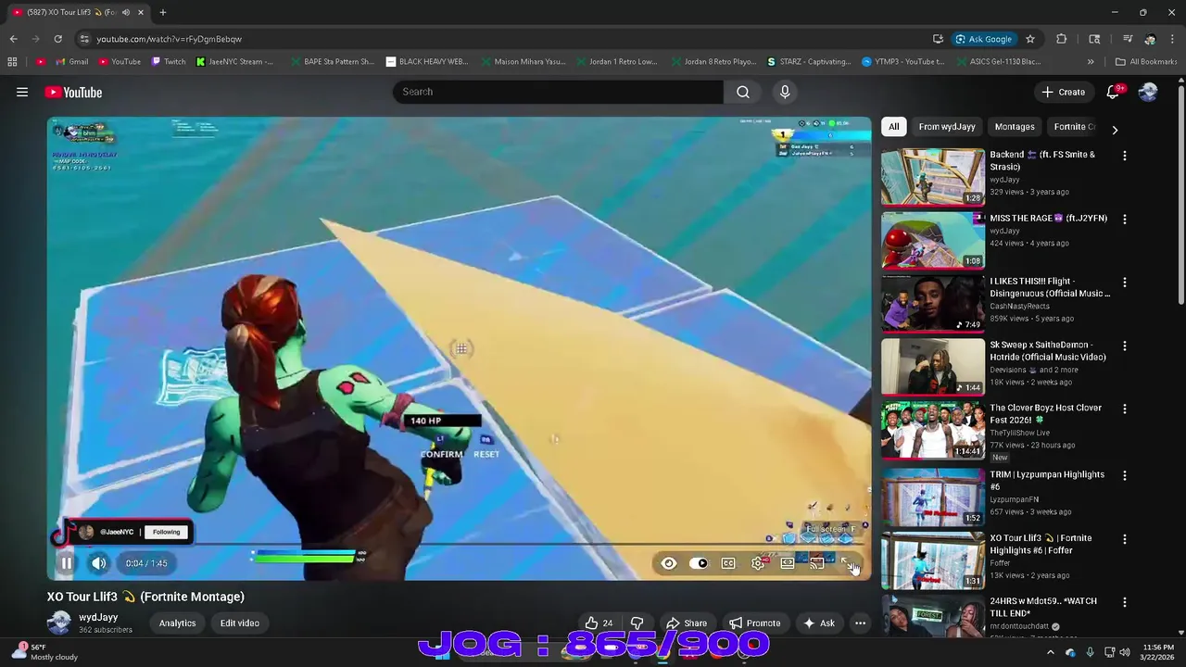Open All Bookmarks folder
The height and width of the screenshot is (667, 1186).
[x=1146, y=62]
